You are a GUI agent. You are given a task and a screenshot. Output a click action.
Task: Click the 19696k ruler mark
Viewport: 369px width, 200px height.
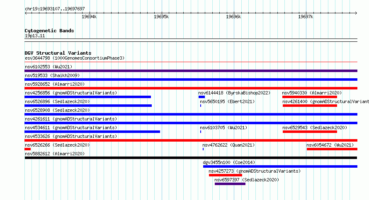tap(233, 17)
